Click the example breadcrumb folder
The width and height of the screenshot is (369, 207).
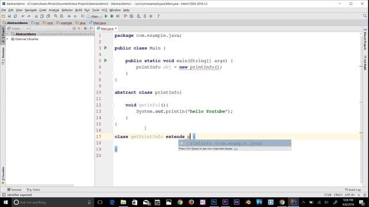click(64, 23)
